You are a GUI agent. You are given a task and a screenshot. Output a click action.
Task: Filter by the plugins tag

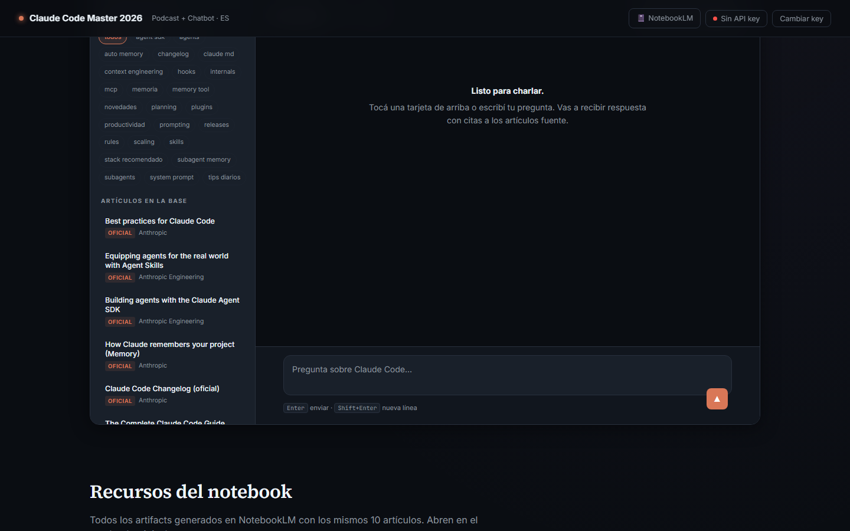(x=202, y=107)
